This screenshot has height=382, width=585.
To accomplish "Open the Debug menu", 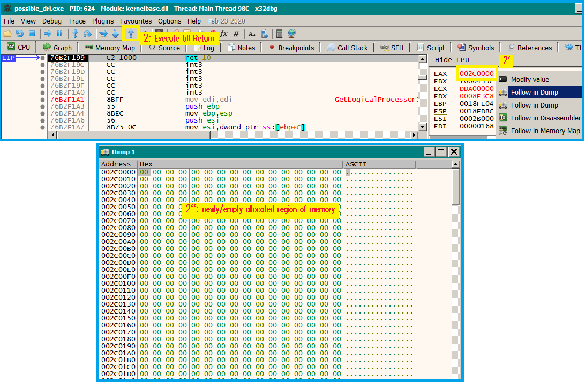I will point(52,21).
